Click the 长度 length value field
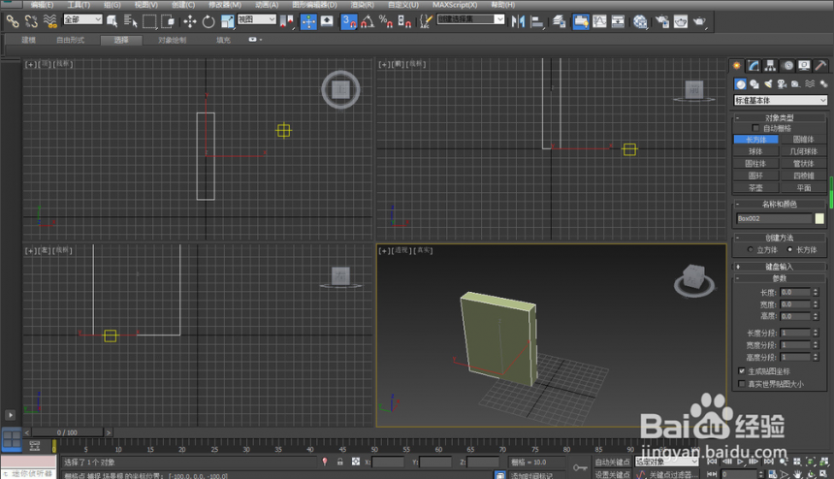This screenshot has width=834, height=479. click(795, 292)
